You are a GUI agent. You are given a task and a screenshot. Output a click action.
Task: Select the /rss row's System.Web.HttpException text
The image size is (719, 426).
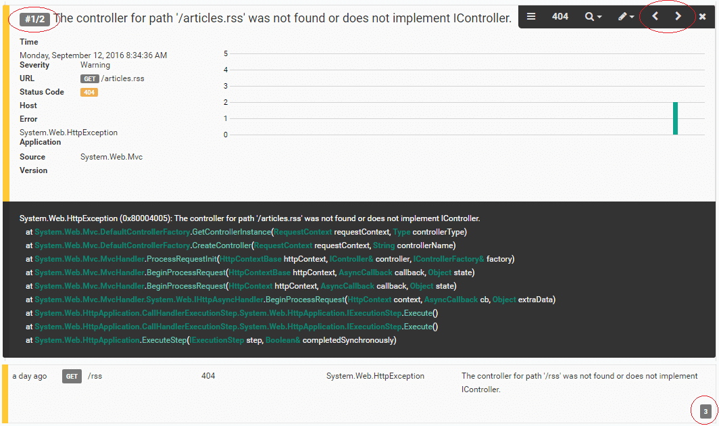coord(375,376)
